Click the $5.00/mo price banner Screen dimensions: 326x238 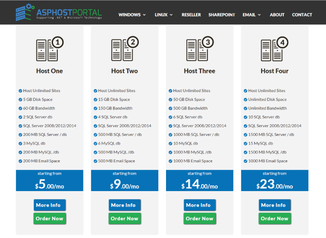tap(50, 181)
